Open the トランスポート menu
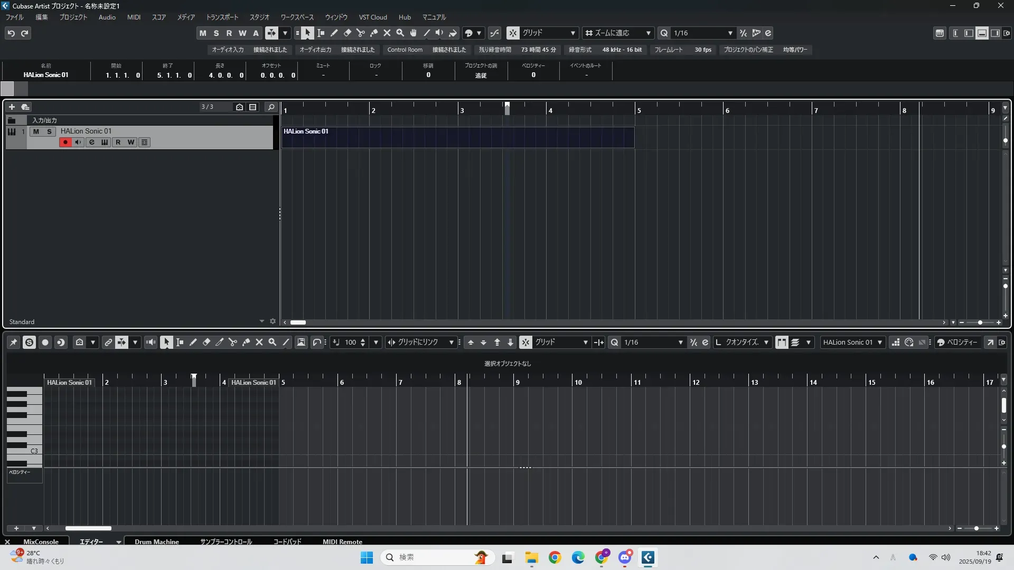1014x570 pixels. pos(222,17)
